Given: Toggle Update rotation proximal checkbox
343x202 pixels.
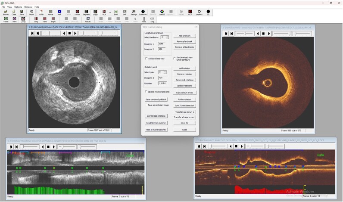Looking at the screenshot, I should [x=146, y=92].
